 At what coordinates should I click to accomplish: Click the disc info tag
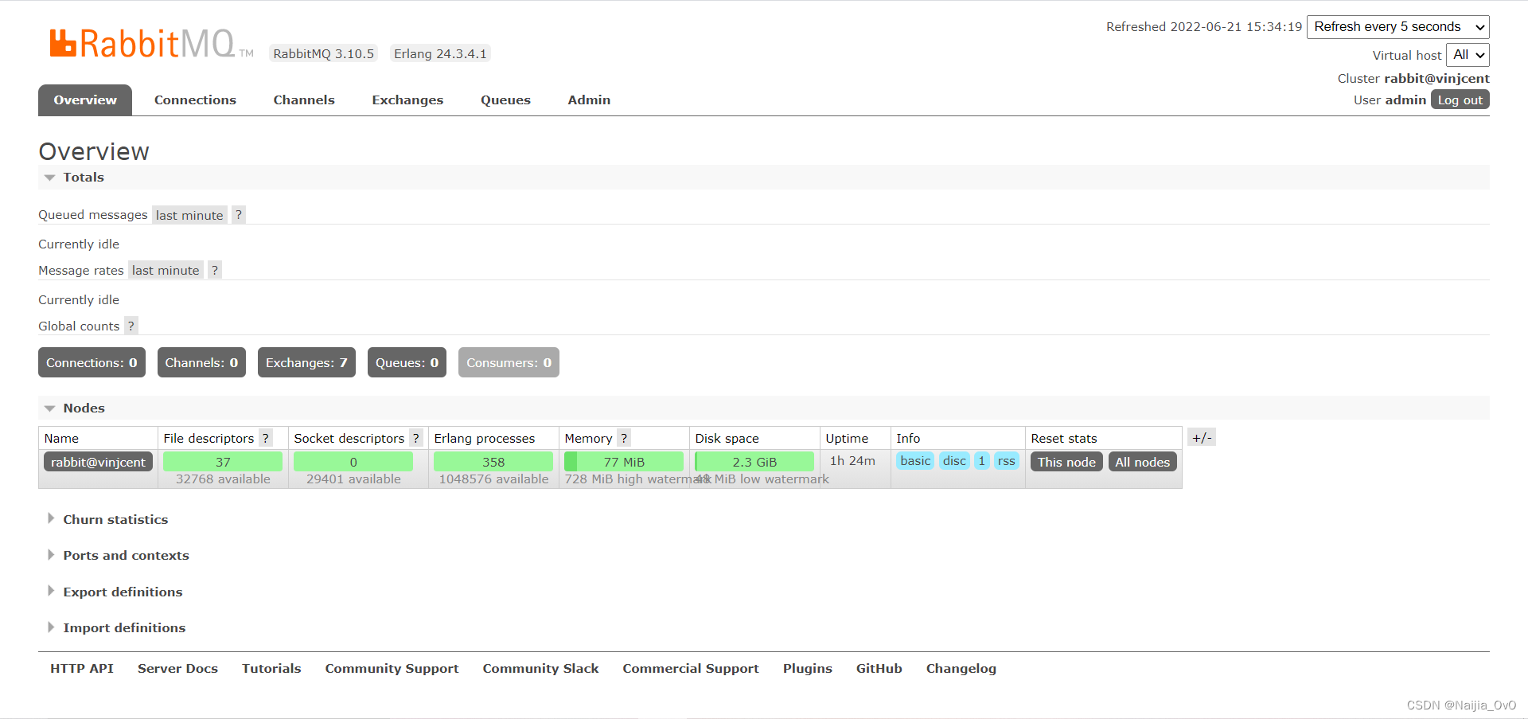954,461
